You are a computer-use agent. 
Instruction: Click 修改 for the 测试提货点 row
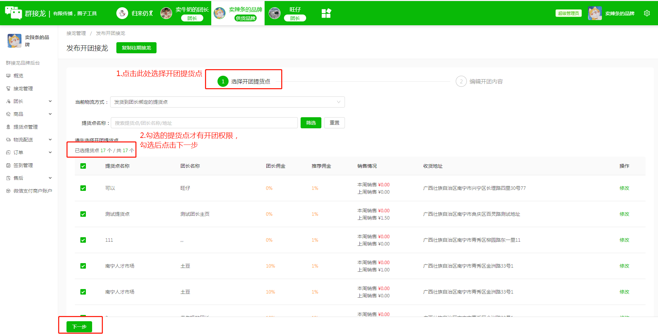pyautogui.click(x=624, y=214)
